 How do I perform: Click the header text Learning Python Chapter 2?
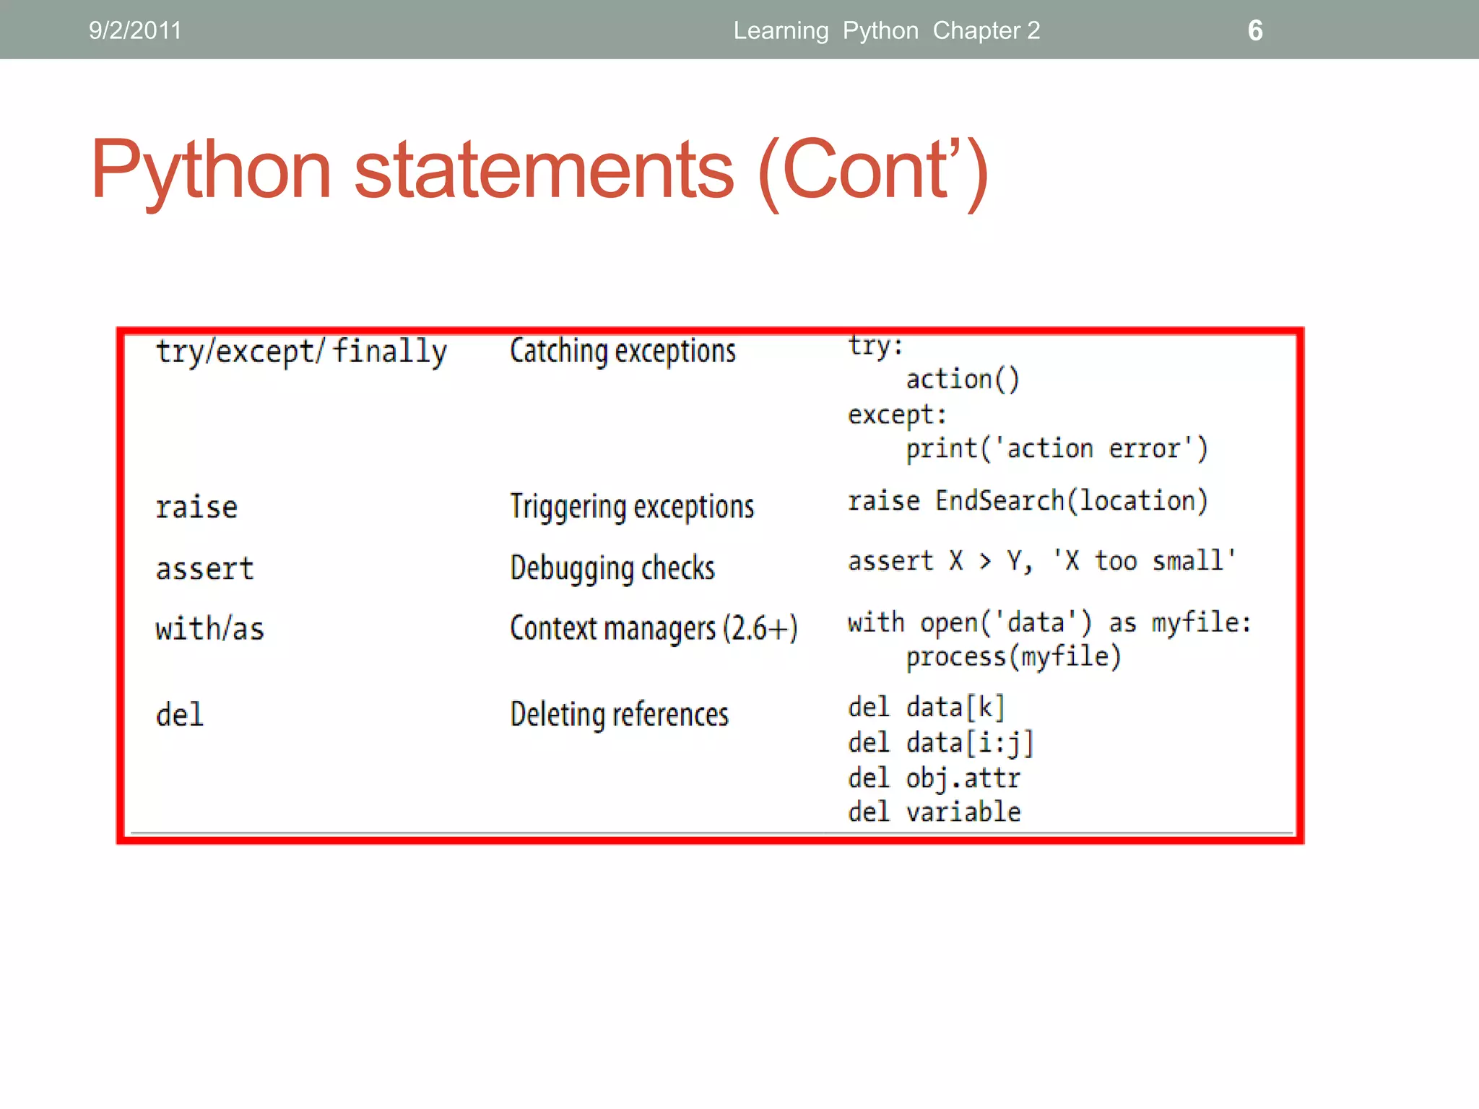coord(886,30)
